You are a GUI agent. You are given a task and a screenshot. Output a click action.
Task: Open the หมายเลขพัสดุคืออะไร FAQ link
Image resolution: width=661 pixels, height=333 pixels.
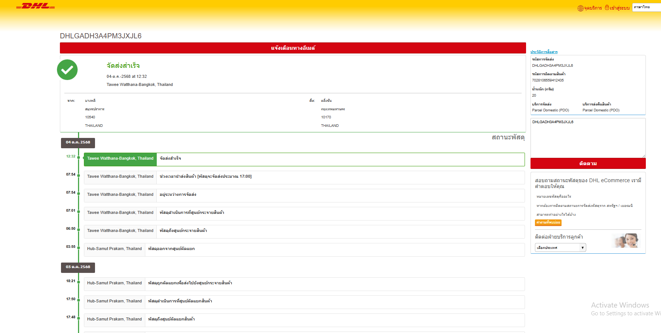554,197
